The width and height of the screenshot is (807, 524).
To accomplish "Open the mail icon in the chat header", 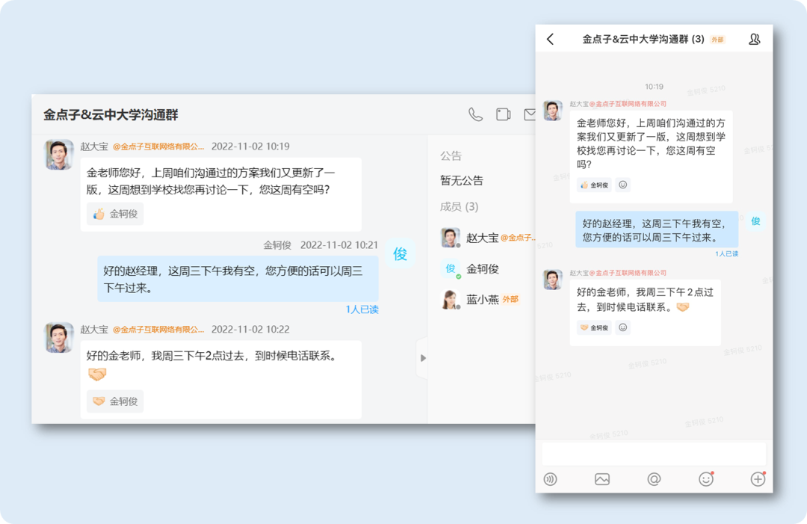I will point(530,114).
